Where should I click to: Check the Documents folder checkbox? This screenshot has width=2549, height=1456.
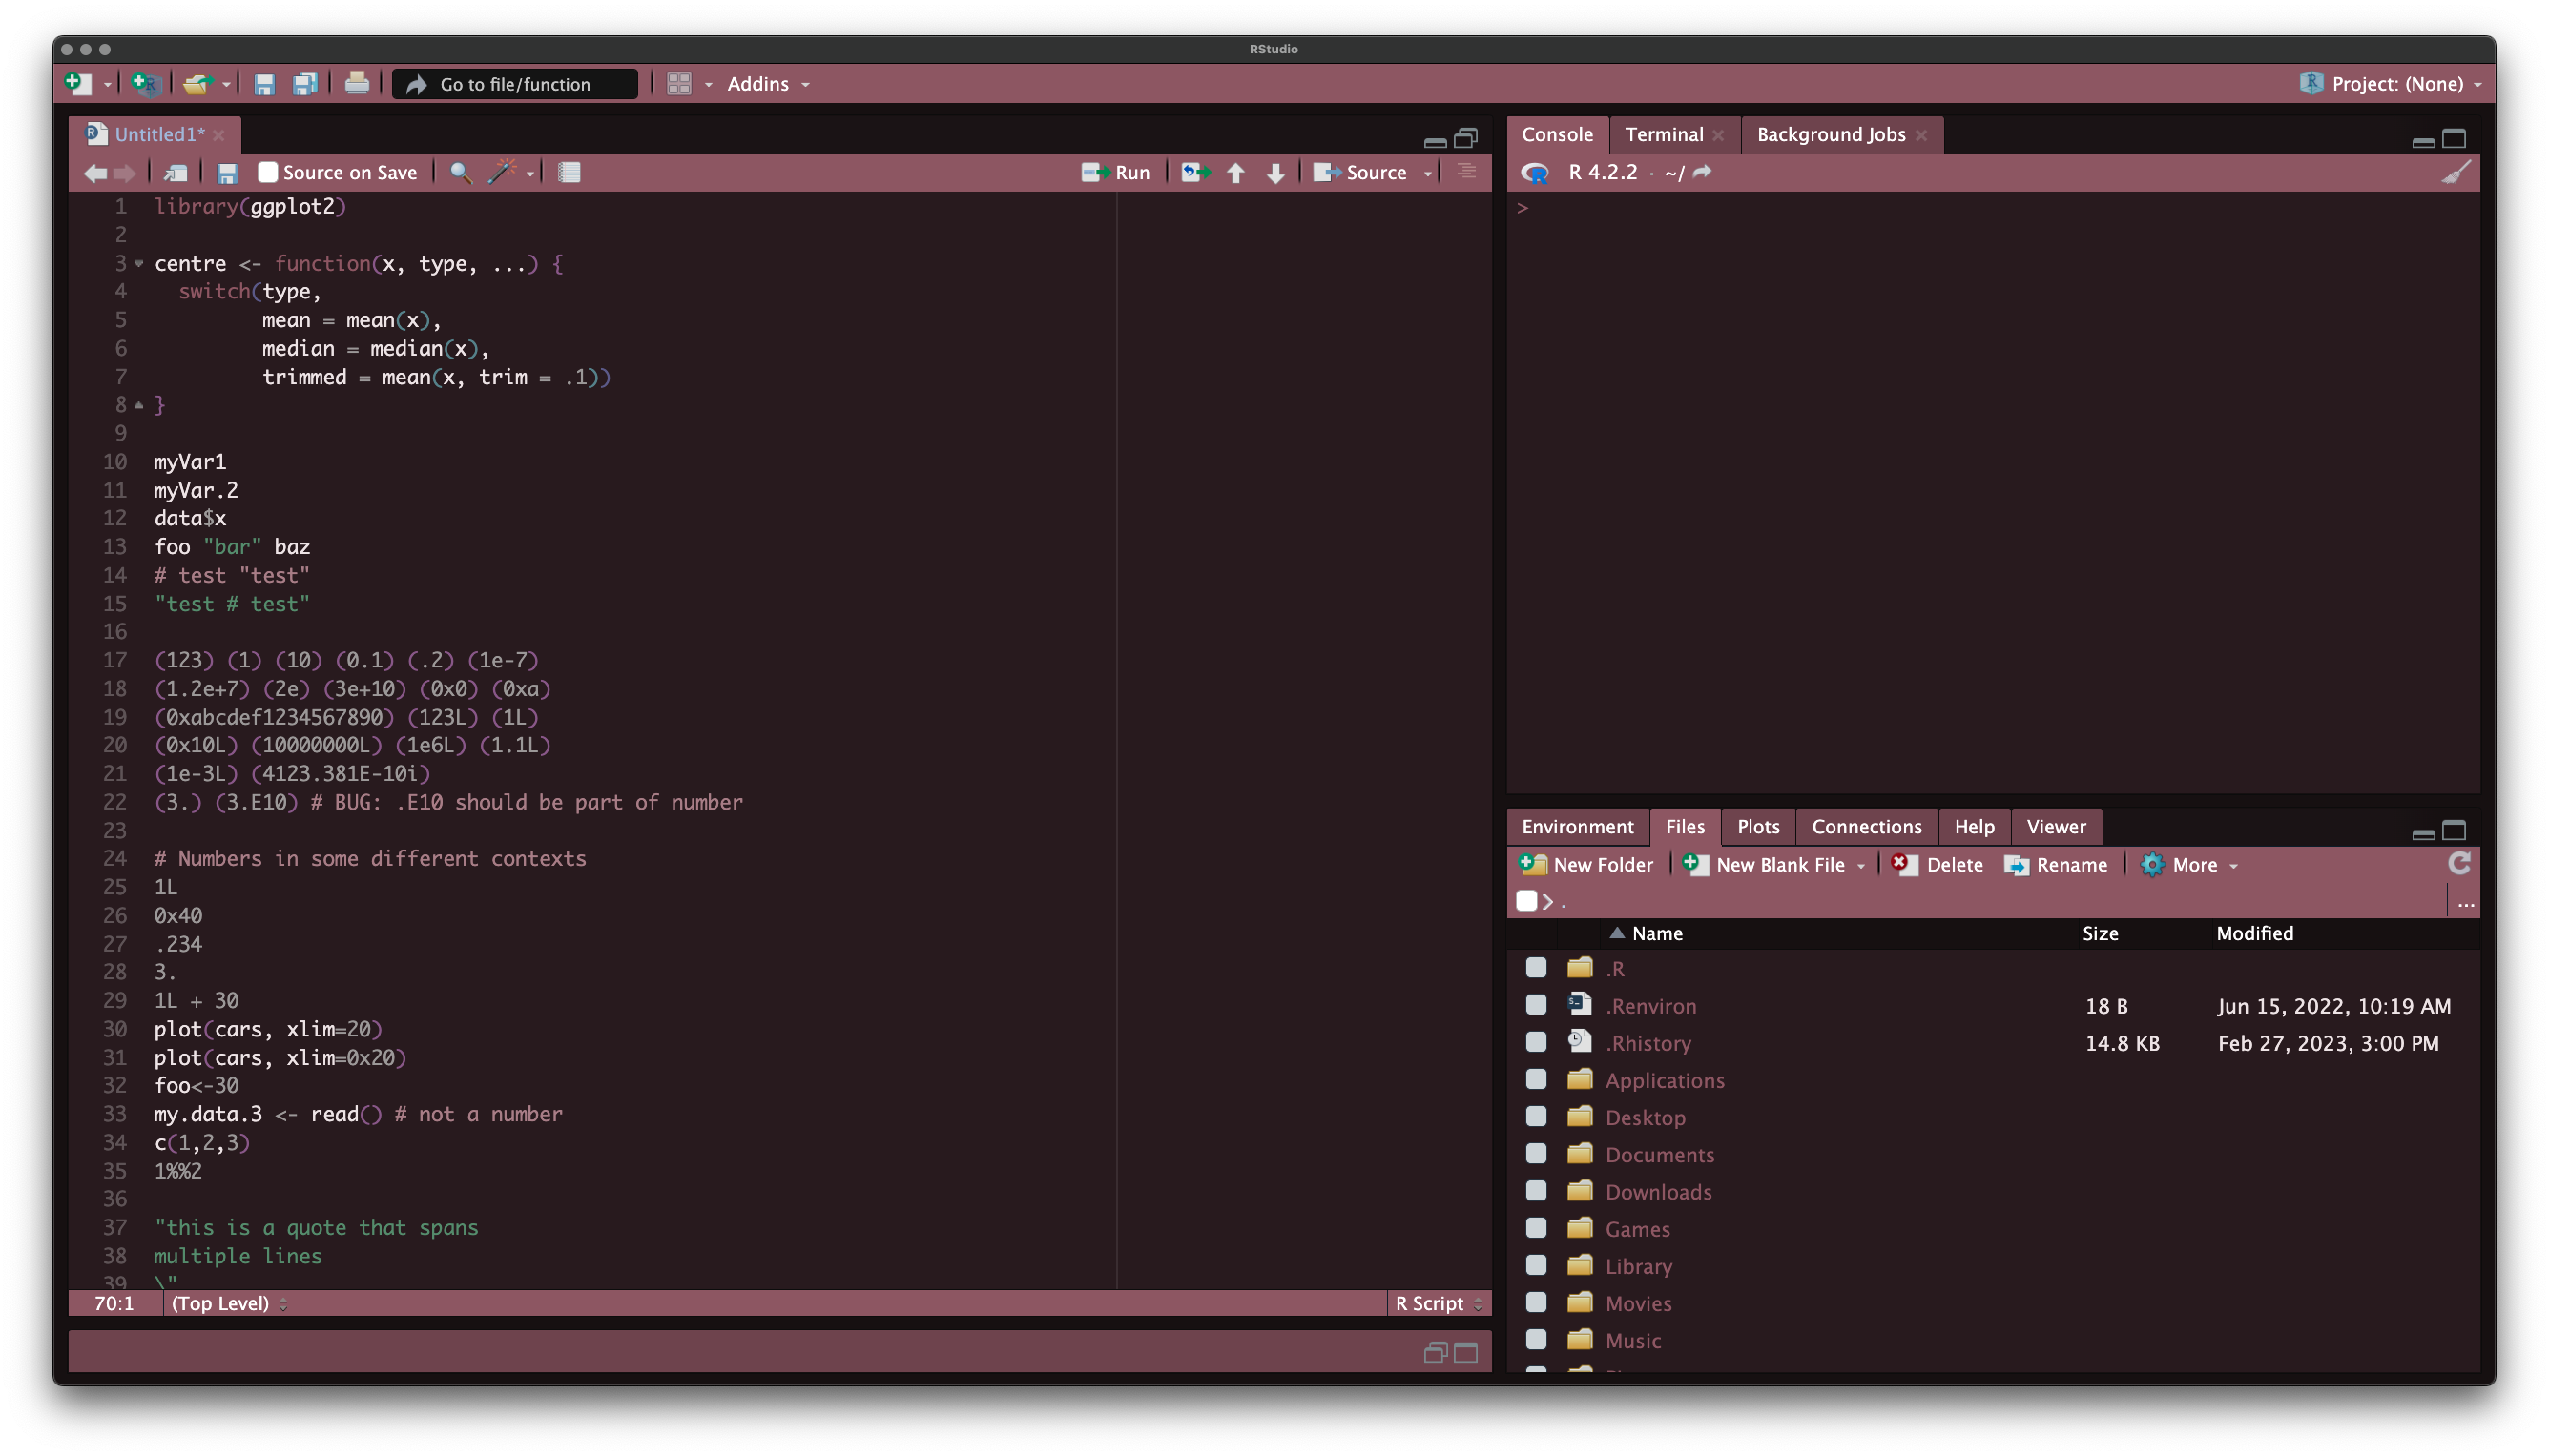[1536, 1153]
